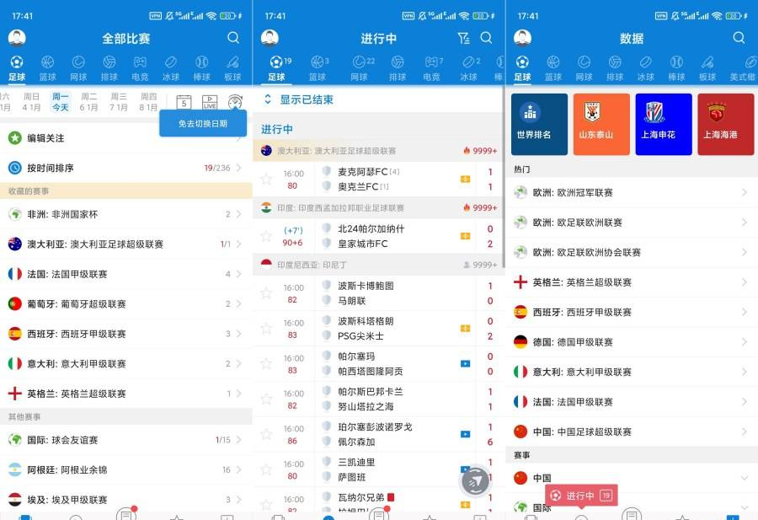
Task: Open 上海海港 team card
Action: [x=726, y=125]
